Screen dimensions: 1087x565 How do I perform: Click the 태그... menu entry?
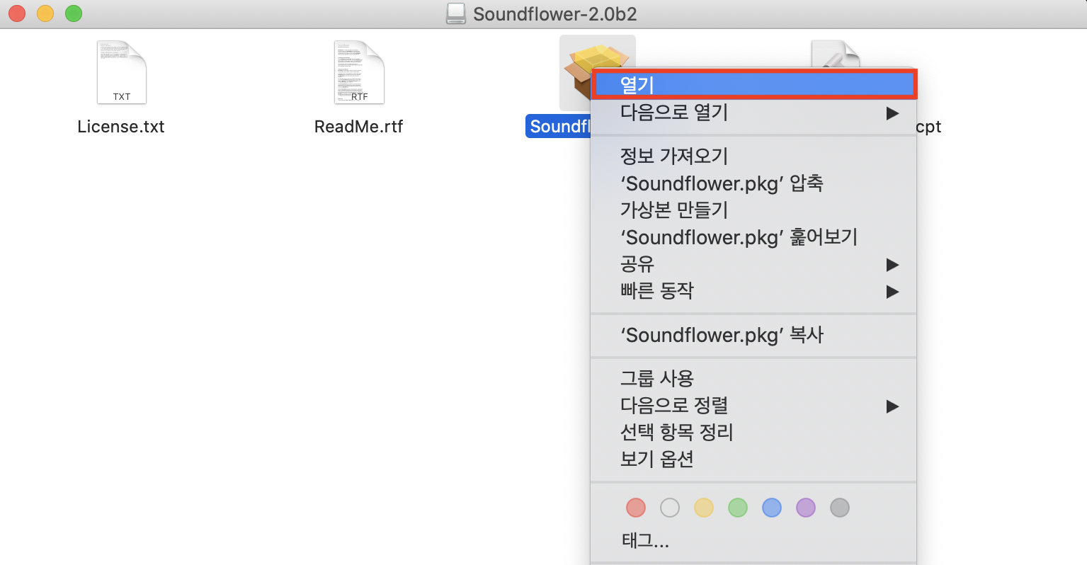coord(753,542)
